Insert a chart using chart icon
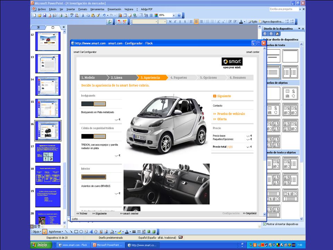The image size is (333, 250). (x=120, y=15)
